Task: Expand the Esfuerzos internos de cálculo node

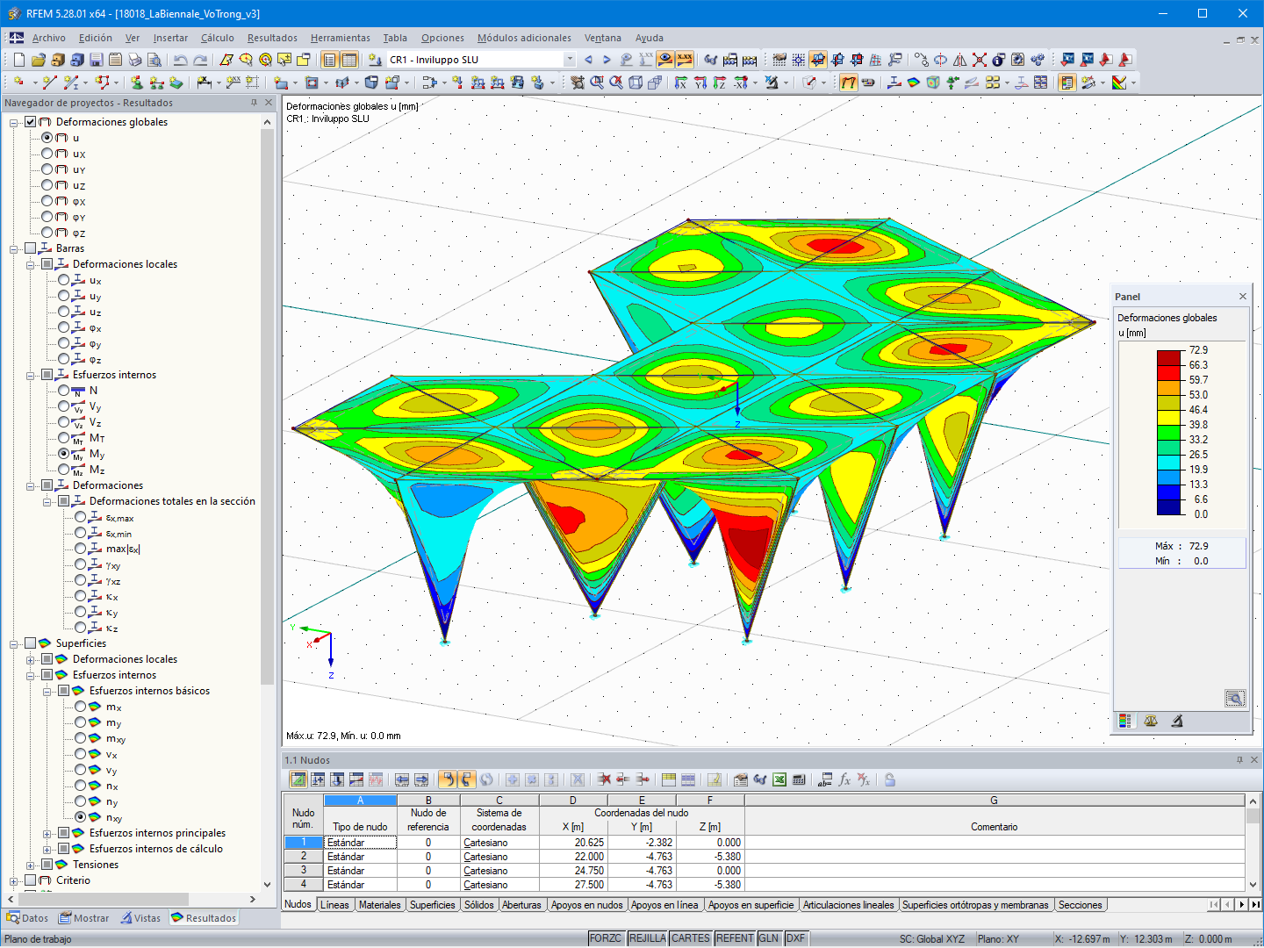Action: click(x=47, y=849)
